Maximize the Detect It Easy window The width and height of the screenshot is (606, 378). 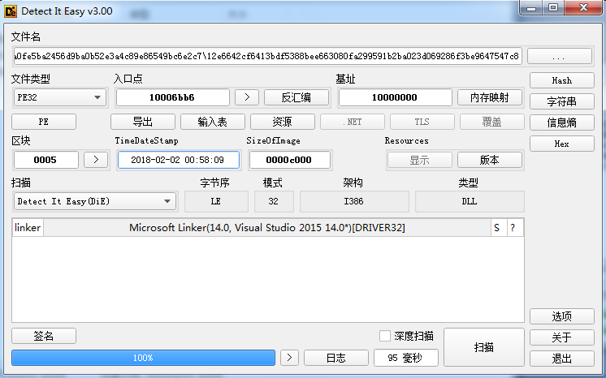tap(553, 8)
